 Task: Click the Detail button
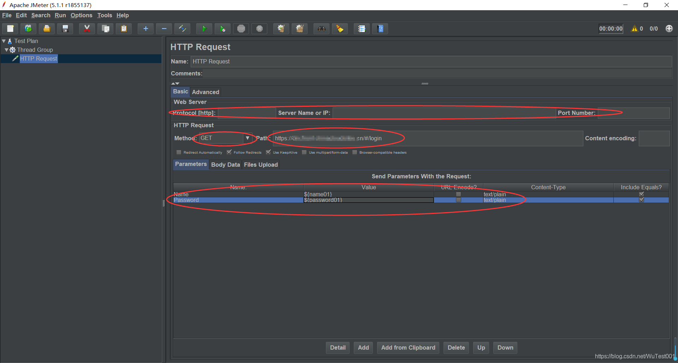click(x=338, y=347)
